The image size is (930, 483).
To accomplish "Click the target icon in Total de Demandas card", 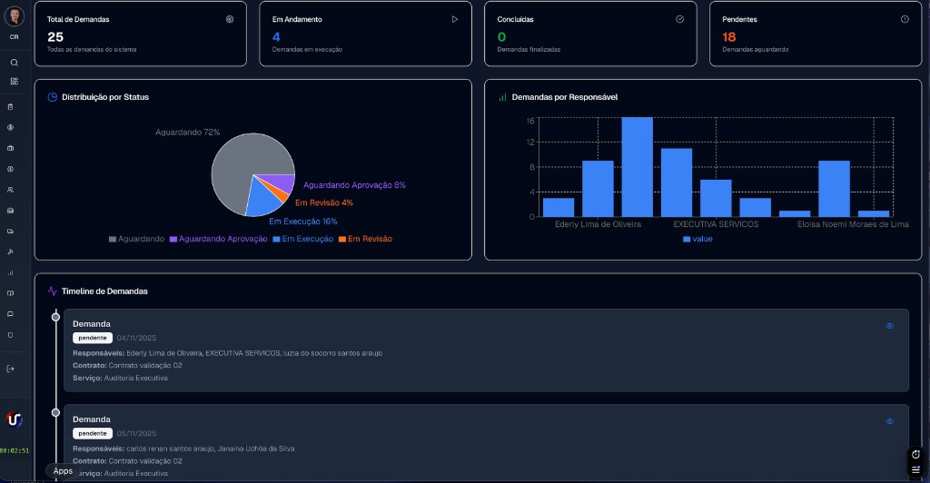I will coord(230,19).
